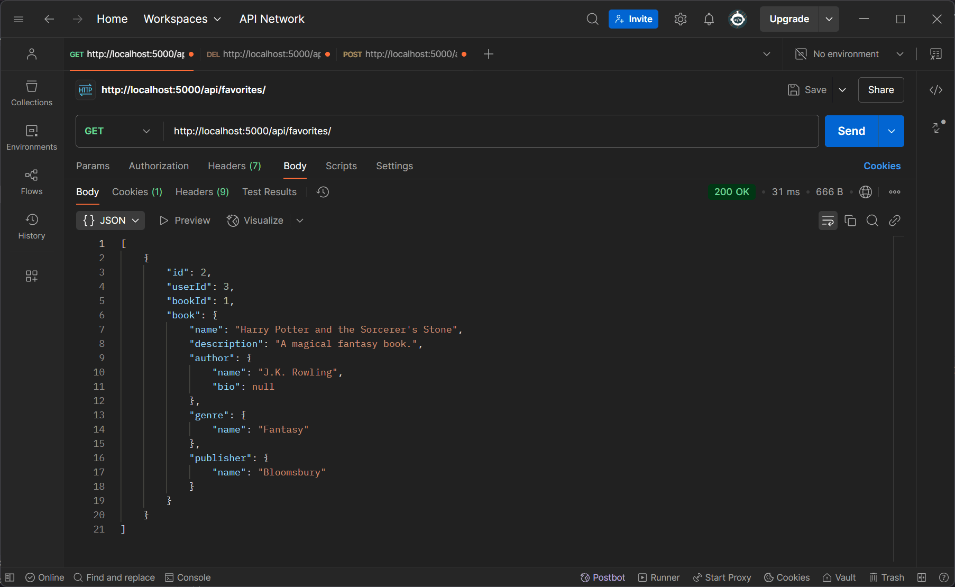The image size is (955, 587).
Task: Copy link icon in response toolbar
Action: [895, 221]
